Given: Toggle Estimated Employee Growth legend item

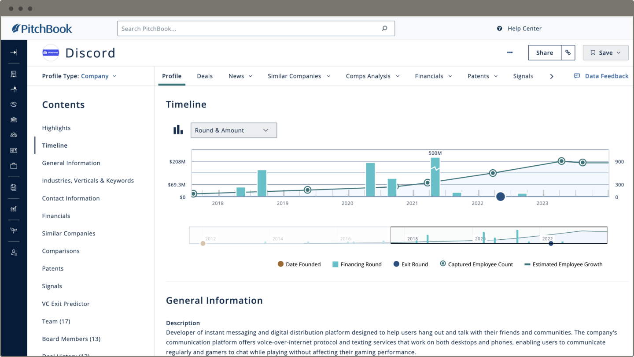Looking at the screenshot, I should point(564,264).
